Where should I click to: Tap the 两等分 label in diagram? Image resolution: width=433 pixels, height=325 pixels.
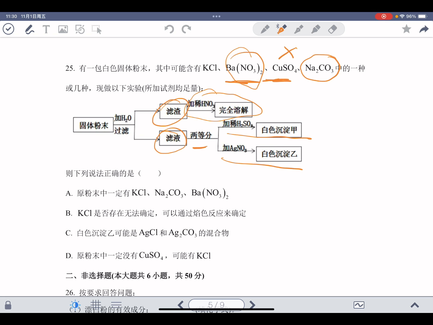201,135
